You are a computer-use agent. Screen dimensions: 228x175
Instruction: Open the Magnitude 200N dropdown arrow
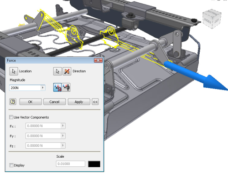43,88
